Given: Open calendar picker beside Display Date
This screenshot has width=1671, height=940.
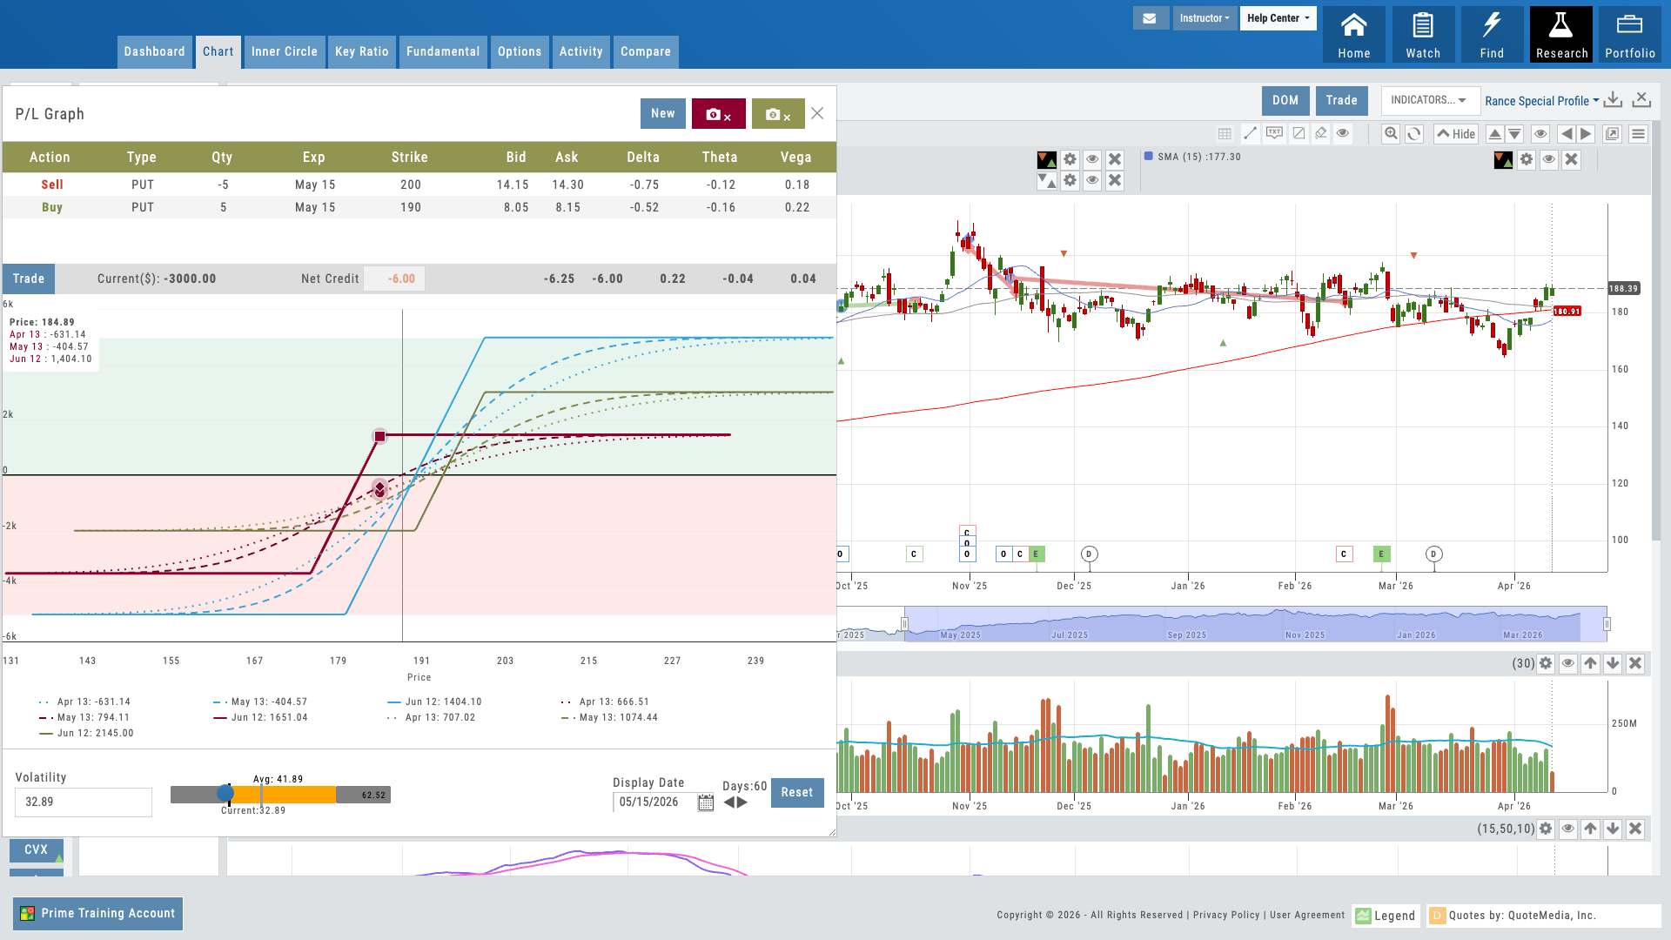Looking at the screenshot, I should coord(706,802).
